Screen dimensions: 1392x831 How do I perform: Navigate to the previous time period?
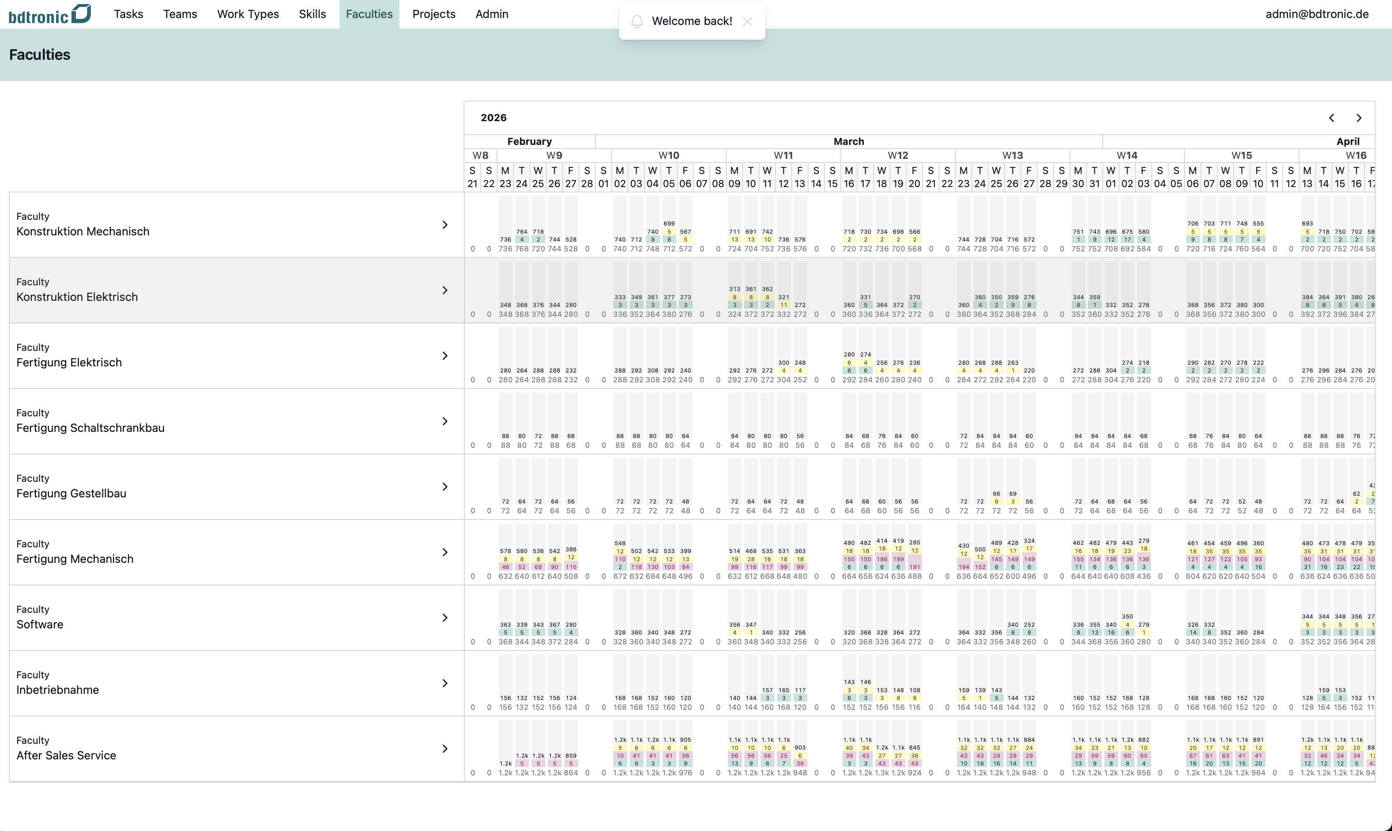(x=1332, y=117)
